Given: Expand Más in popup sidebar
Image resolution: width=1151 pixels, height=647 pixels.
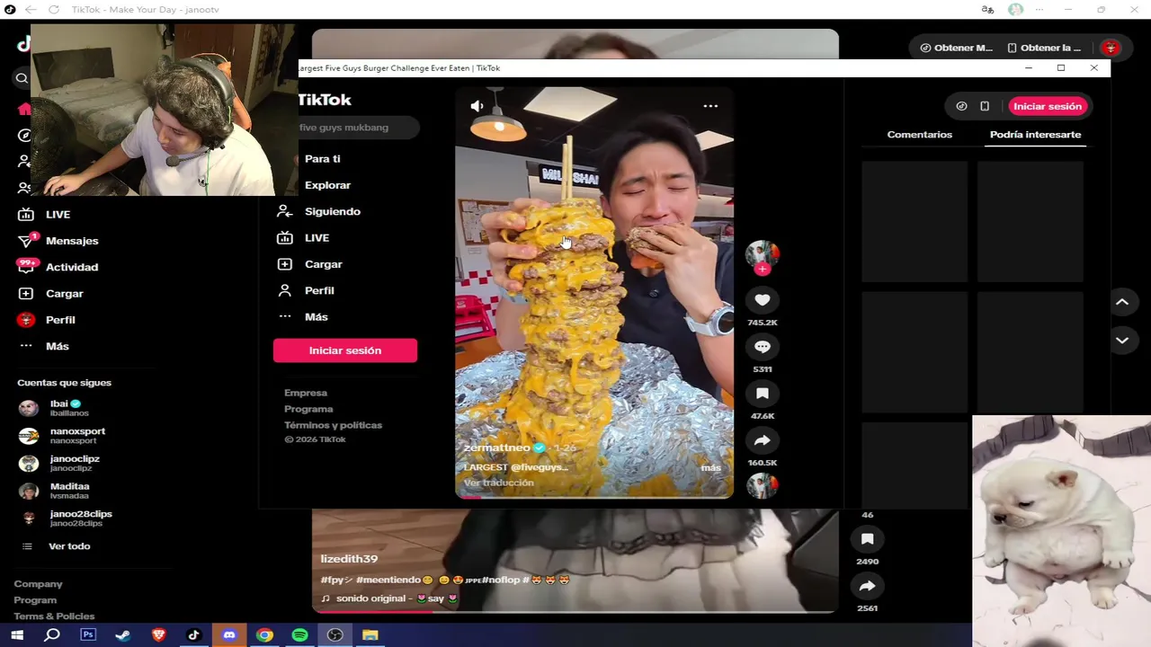Looking at the screenshot, I should 303,317.
